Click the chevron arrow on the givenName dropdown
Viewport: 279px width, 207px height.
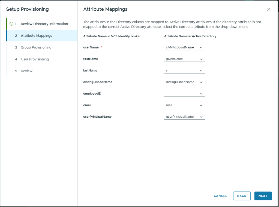201,59
